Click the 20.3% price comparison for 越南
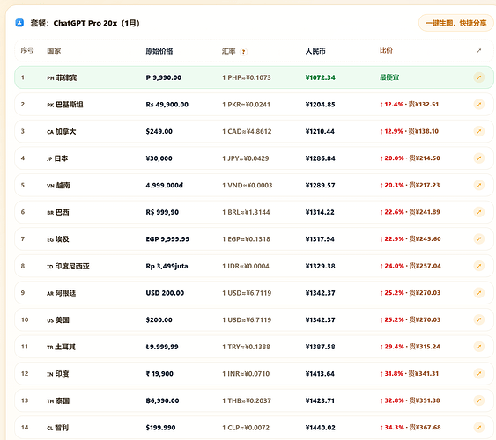496x440 pixels. (410, 185)
